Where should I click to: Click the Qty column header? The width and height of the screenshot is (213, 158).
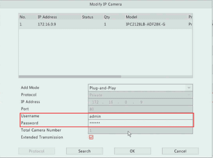107,17
